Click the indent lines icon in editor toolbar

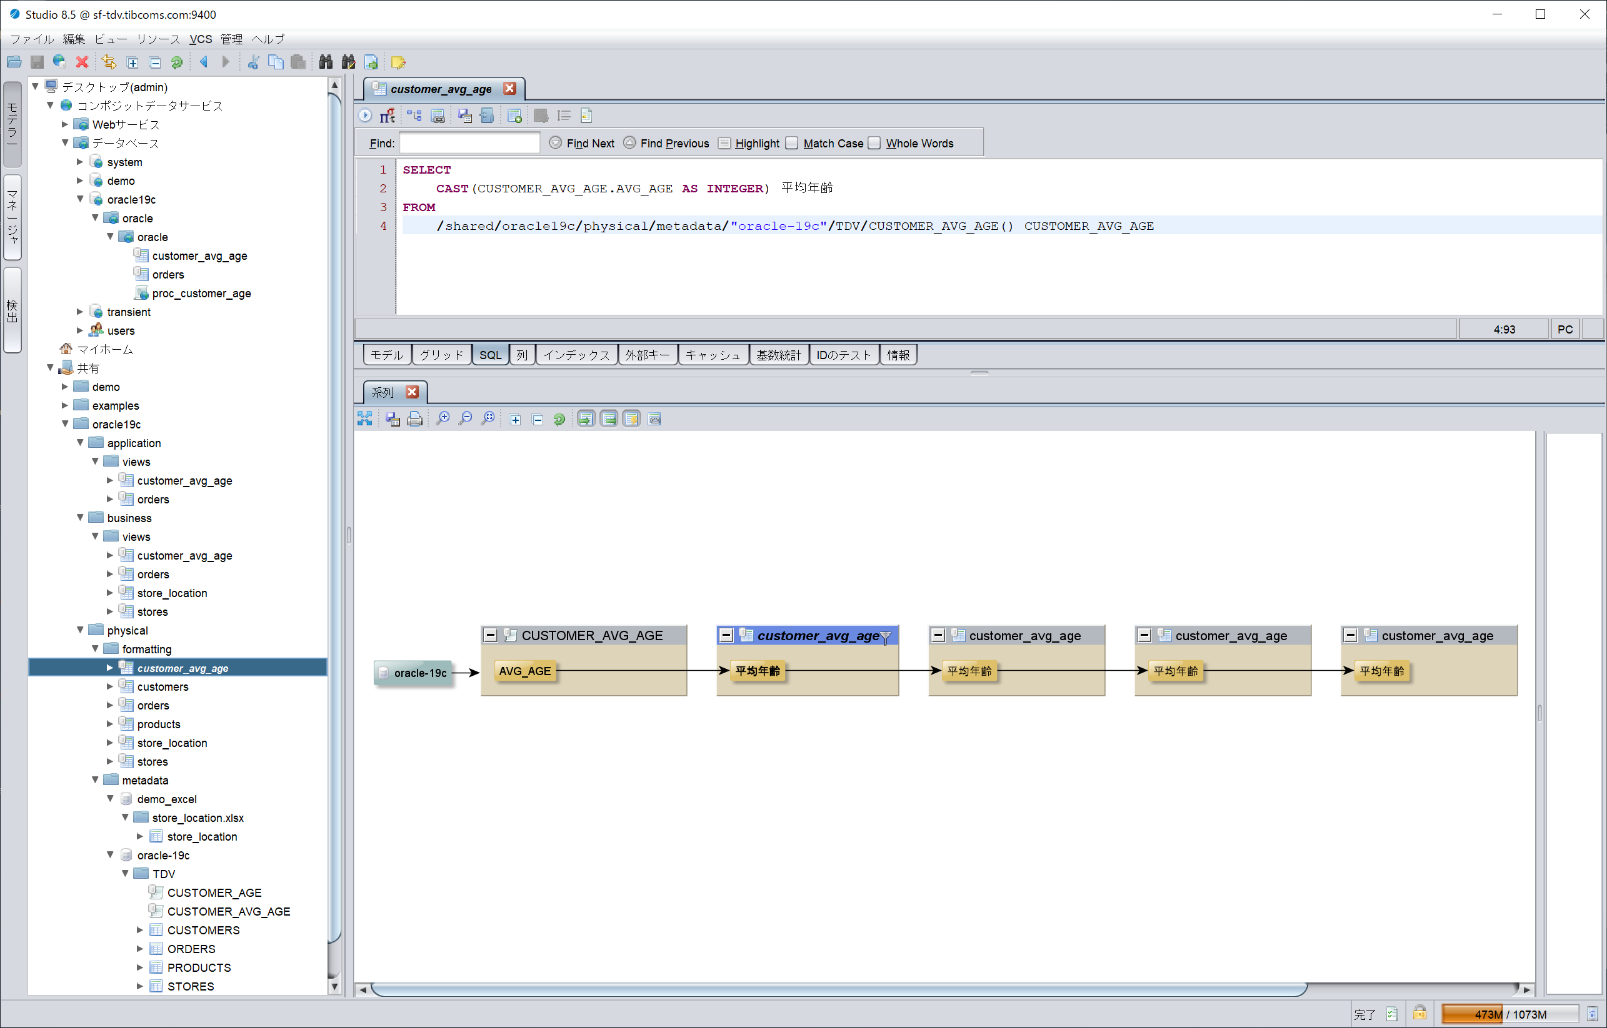click(x=564, y=116)
